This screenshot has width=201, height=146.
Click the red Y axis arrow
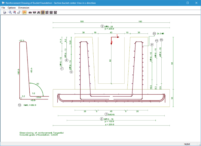coord(115,37)
